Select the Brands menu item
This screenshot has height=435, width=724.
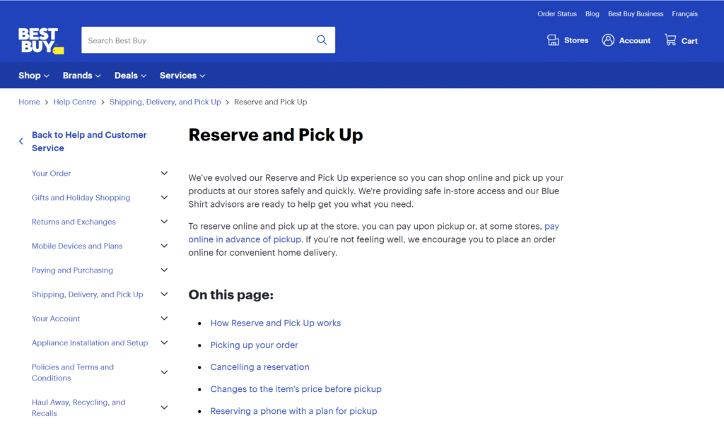click(81, 75)
